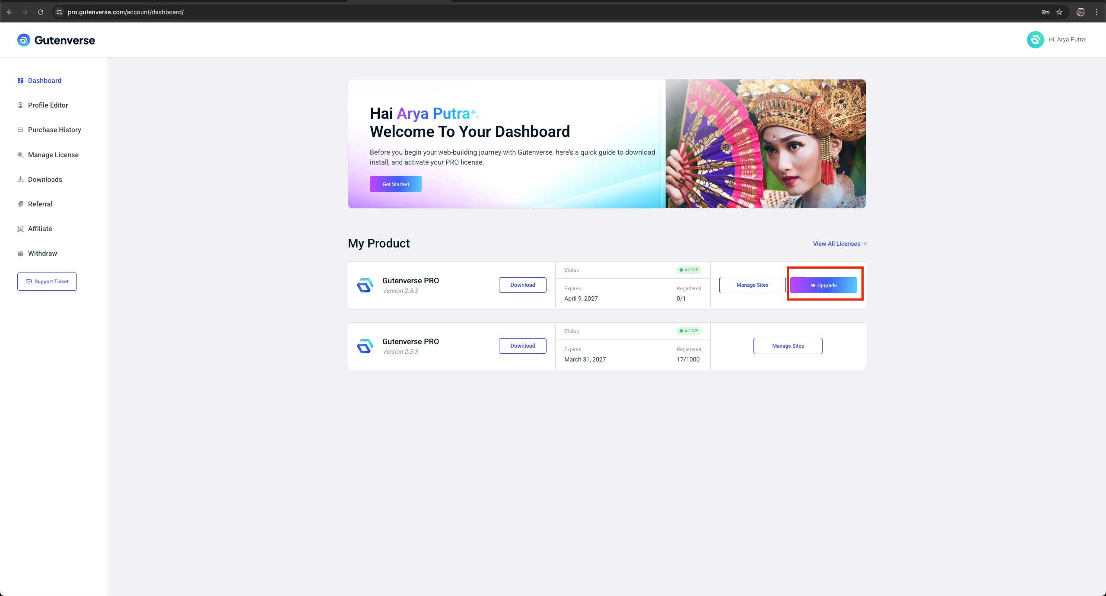Bookmark the page with the star icon
Viewport: 1106px width, 596px height.
tap(1059, 12)
